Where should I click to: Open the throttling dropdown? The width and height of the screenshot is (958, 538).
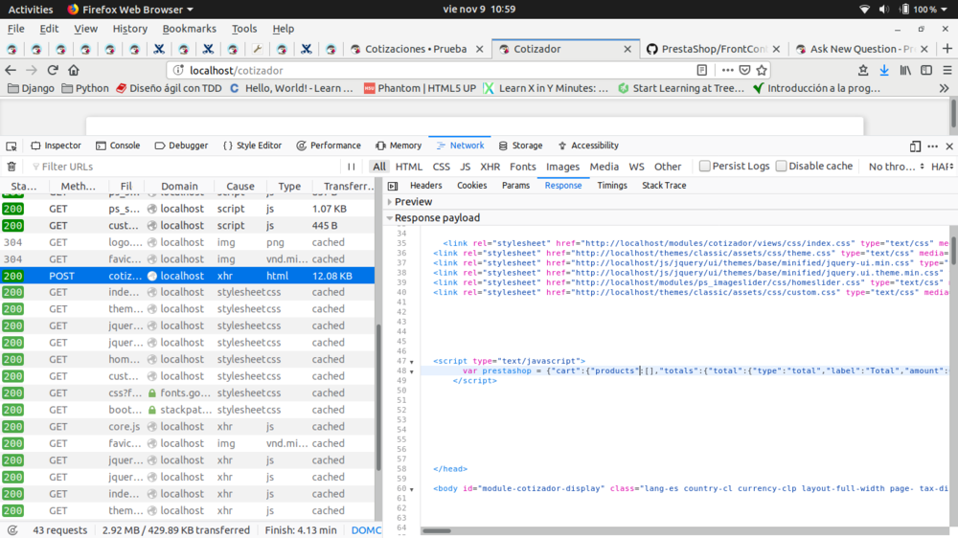892,167
